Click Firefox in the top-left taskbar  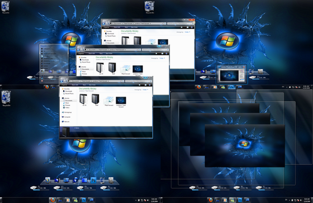[x=47, y=87]
